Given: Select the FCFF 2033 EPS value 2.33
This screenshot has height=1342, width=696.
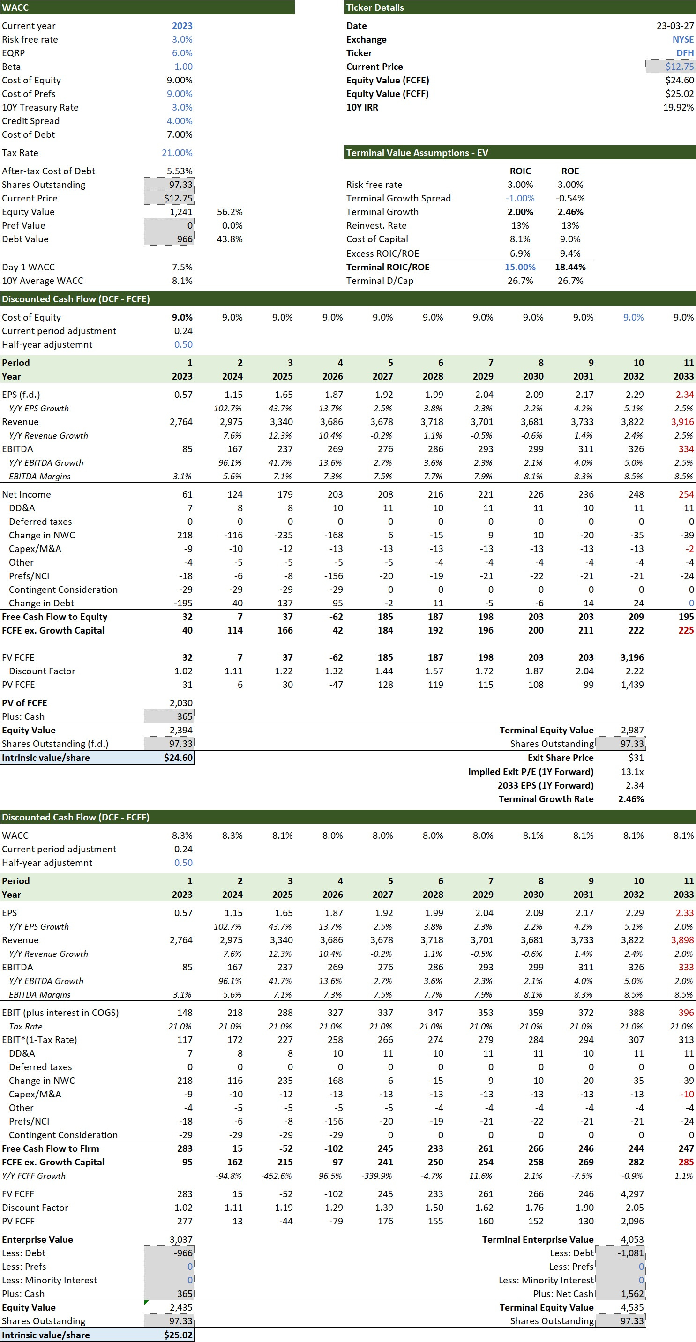Looking at the screenshot, I should [685, 912].
